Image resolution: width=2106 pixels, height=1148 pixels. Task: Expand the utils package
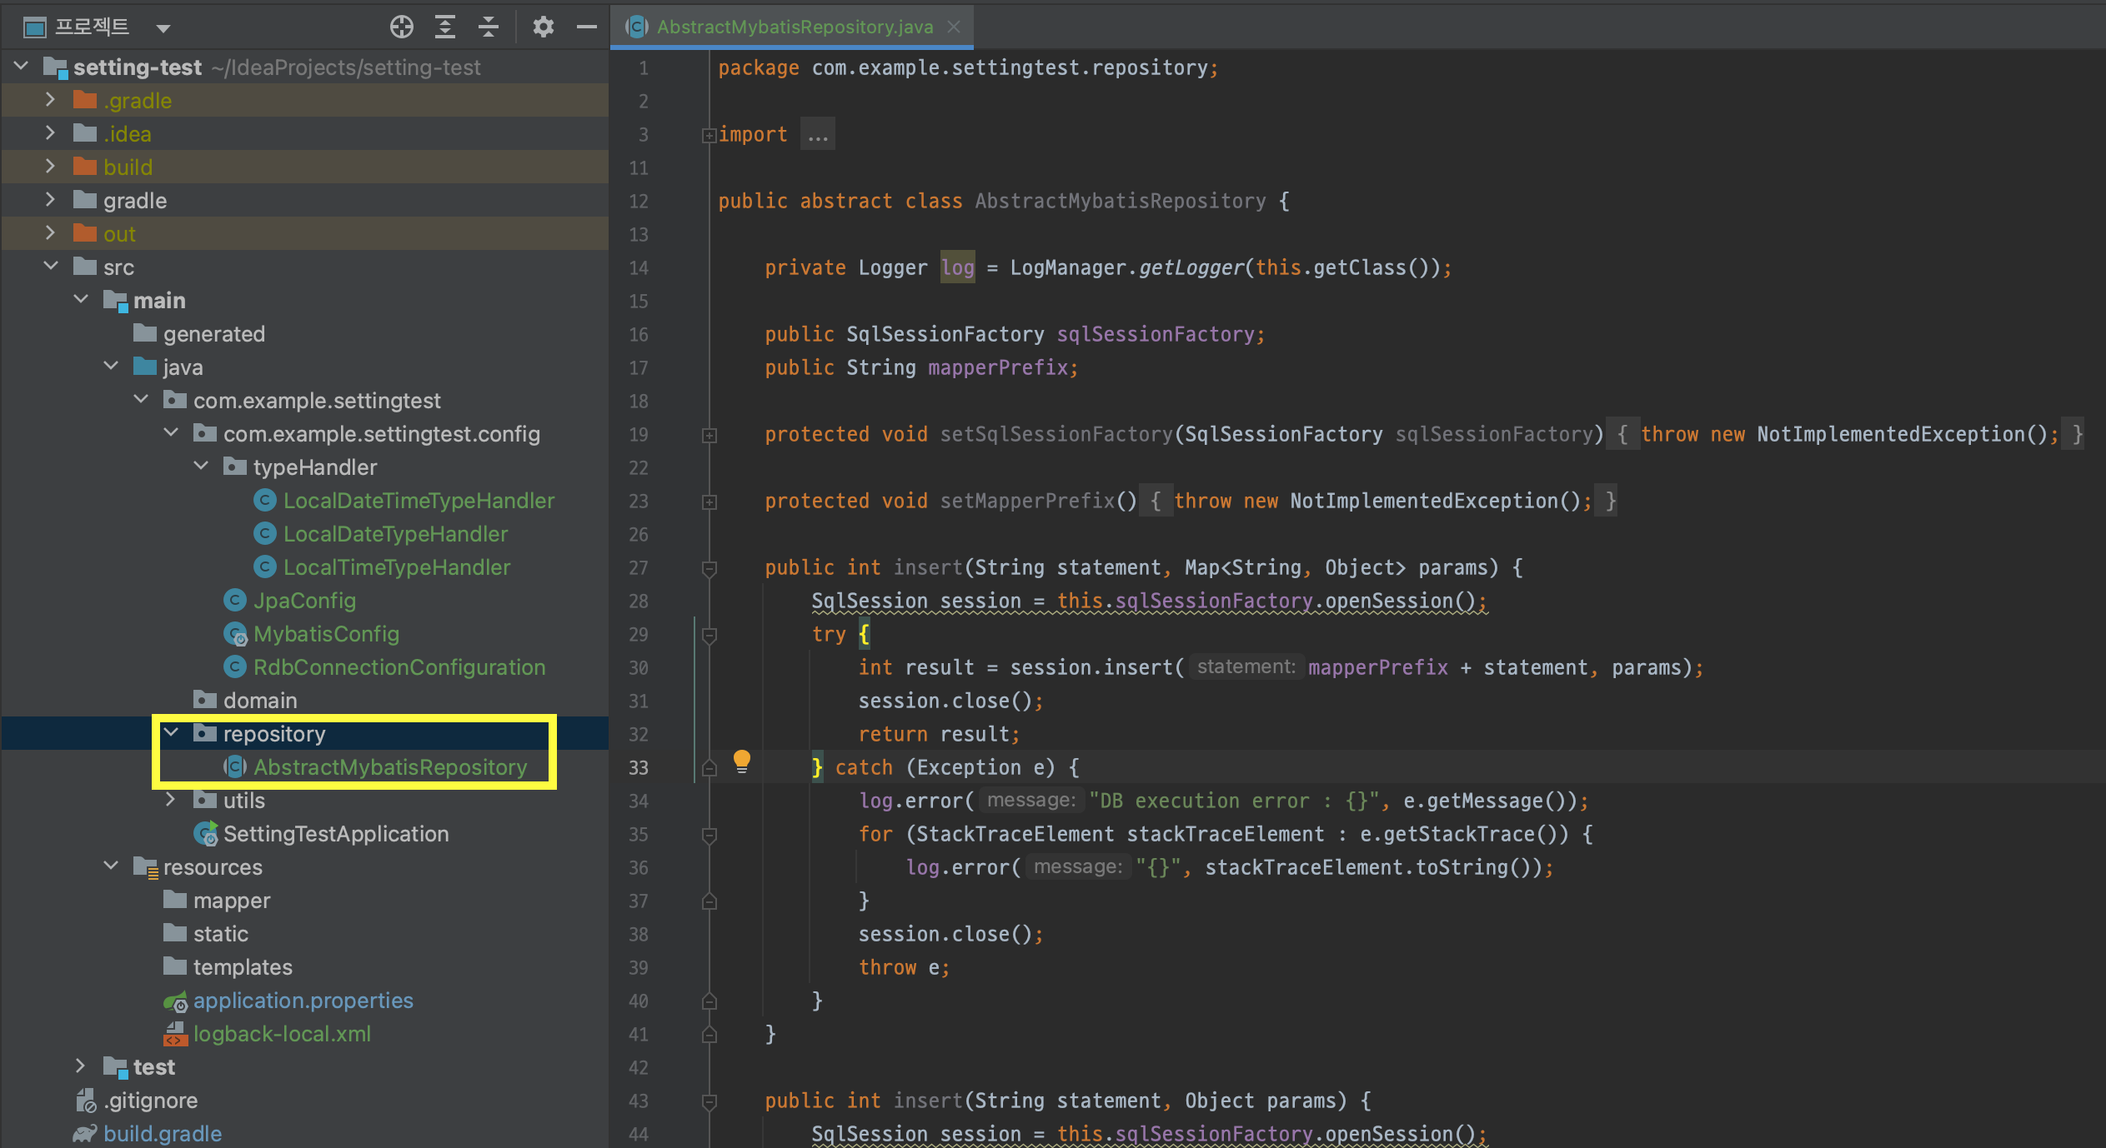[171, 800]
